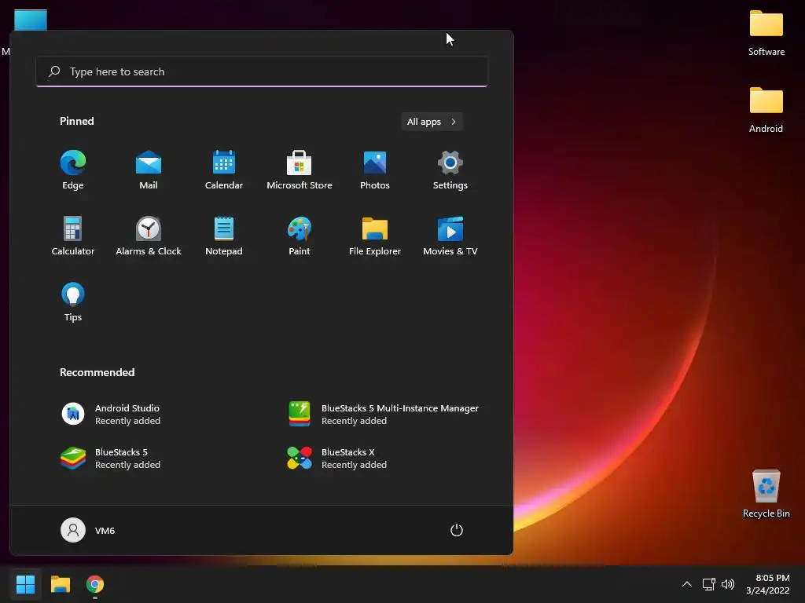805x603 pixels.
Task: Click the Type here to search field
Action: [x=261, y=71]
